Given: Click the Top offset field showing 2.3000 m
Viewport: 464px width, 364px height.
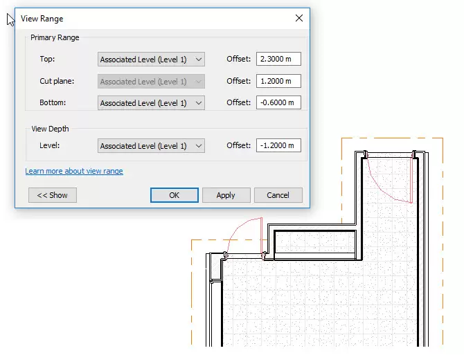Looking at the screenshot, I should click(278, 60).
